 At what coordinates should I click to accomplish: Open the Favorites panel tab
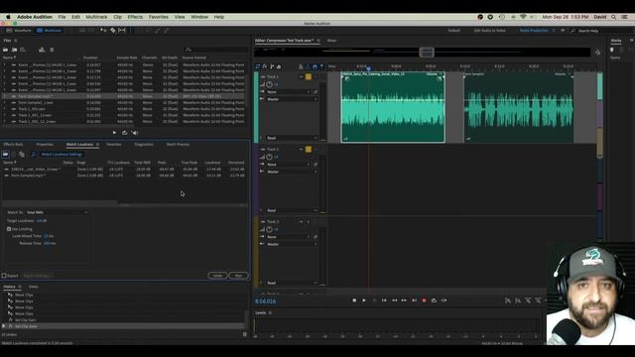point(114,145)
